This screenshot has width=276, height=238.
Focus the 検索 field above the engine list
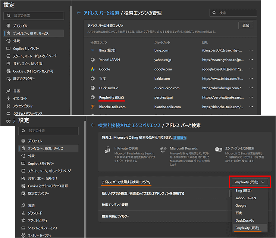click(233, 13)
